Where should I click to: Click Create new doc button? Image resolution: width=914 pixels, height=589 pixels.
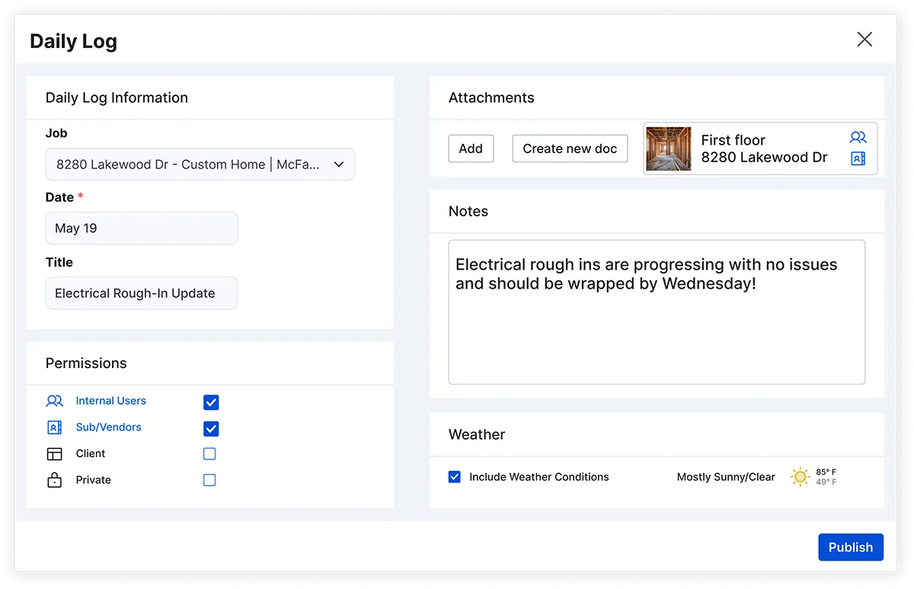pos(570,149)
